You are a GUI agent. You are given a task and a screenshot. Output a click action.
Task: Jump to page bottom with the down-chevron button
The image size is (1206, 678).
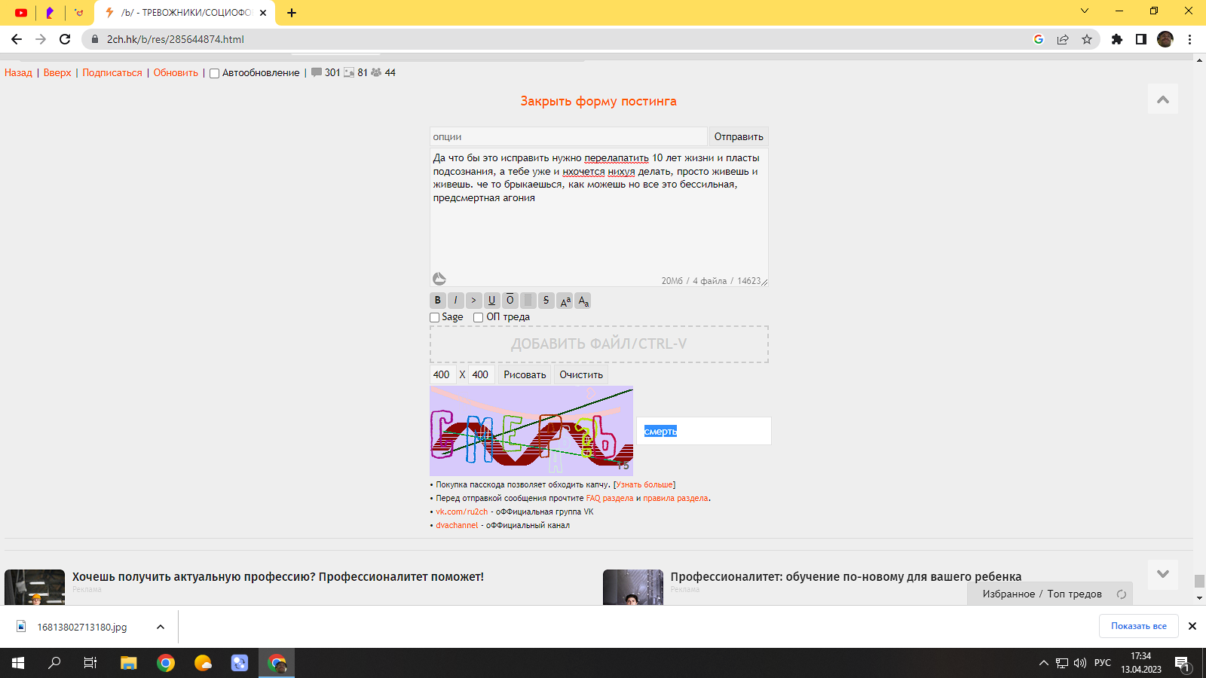[x=1163, y=574]
